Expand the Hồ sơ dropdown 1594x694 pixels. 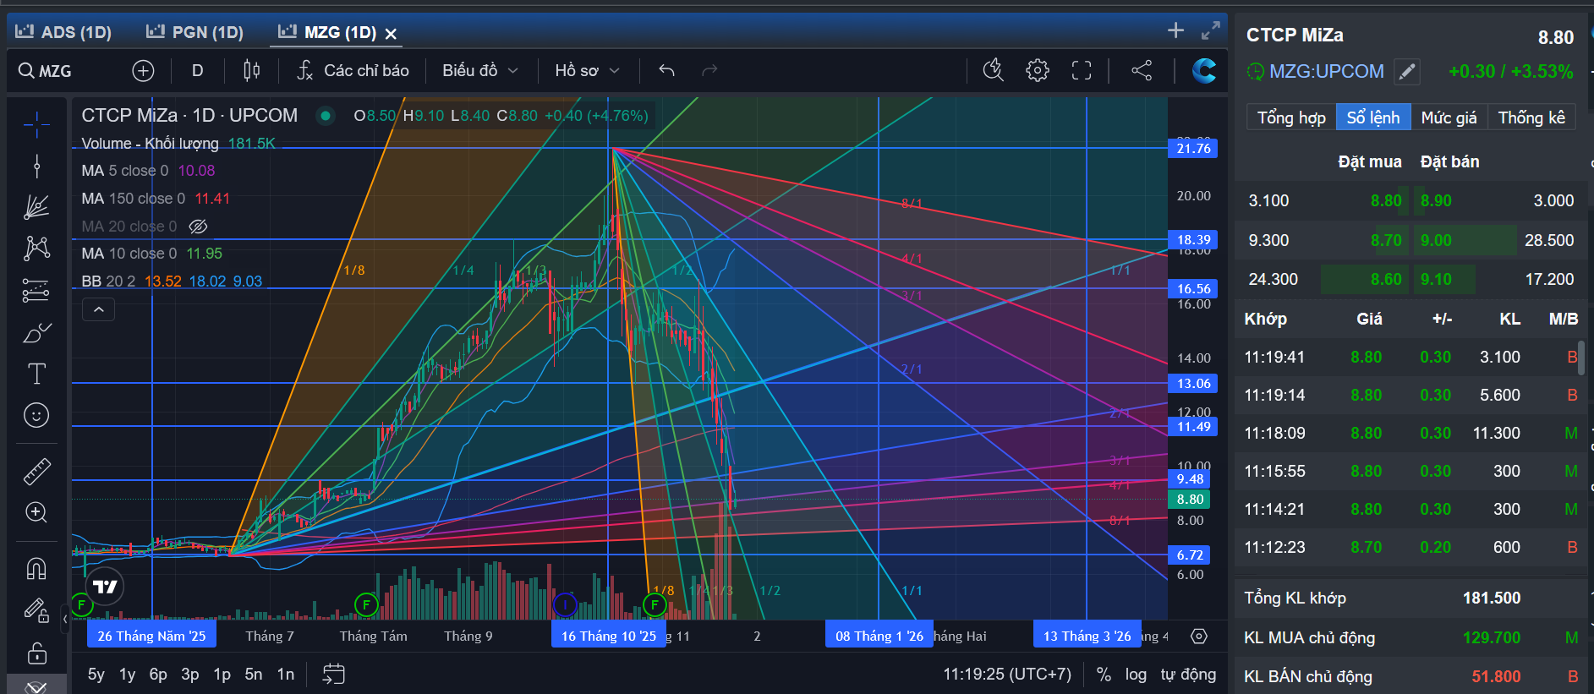(588, 71)
